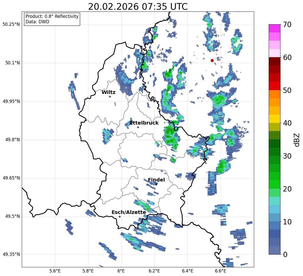Select the Wiltz station marker
This screenshot has width=303, height=276.
coord(110,97)
